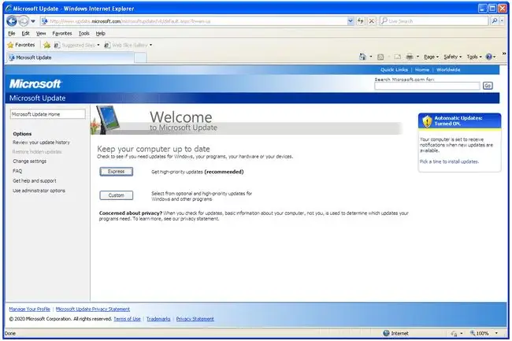This screenshot has width=512, height=341.
Task: Open the Page dropdown menu
Action: (x=431, y=57)
